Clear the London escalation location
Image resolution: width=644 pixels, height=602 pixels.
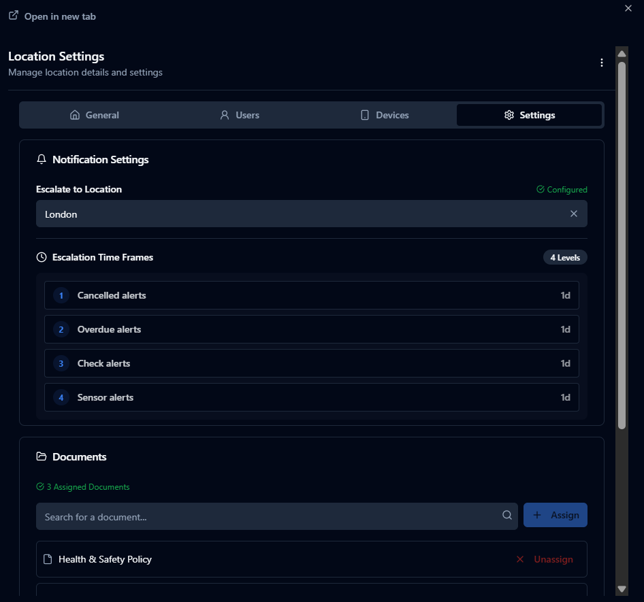click(x=573, y=214)
